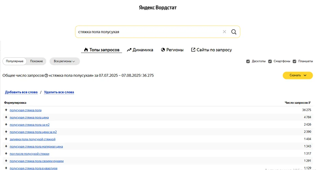Click the plus icon for 'полусухая стяжка пола в квартире'
319x170 pixels.
[x=6, y=168]
